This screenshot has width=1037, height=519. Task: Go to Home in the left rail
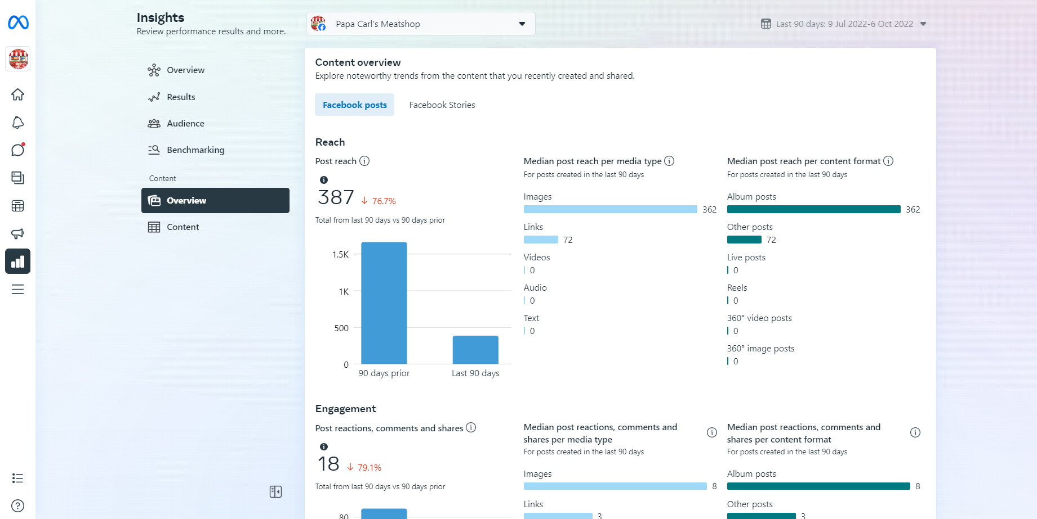click(x=18, y=94)
